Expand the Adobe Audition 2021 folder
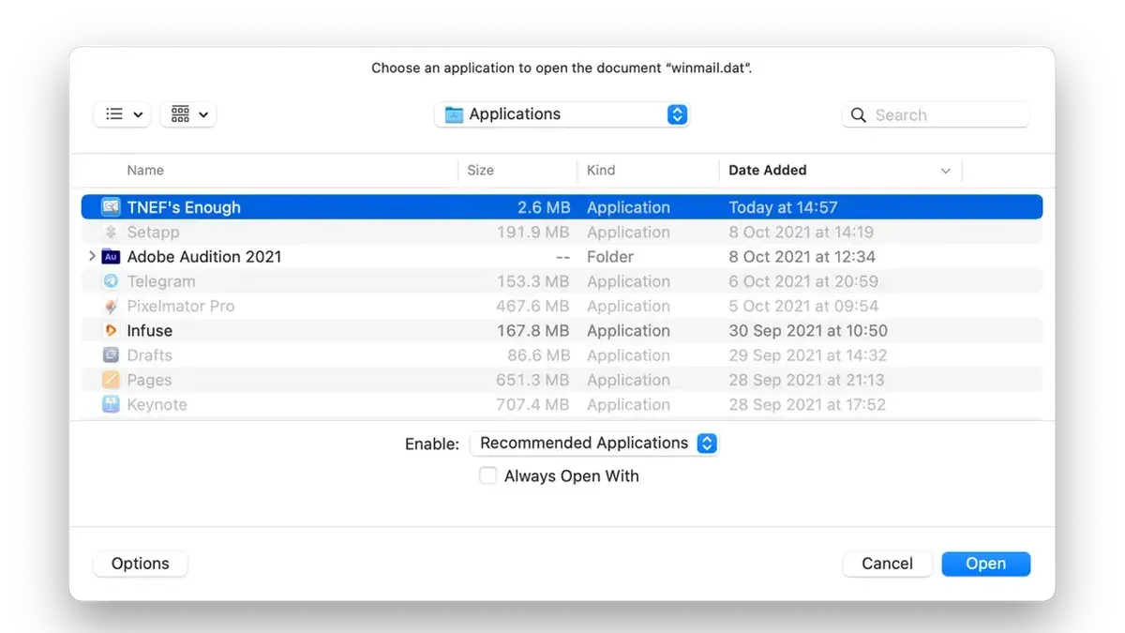The image size is (1125, 633). [x=91, y=256]
